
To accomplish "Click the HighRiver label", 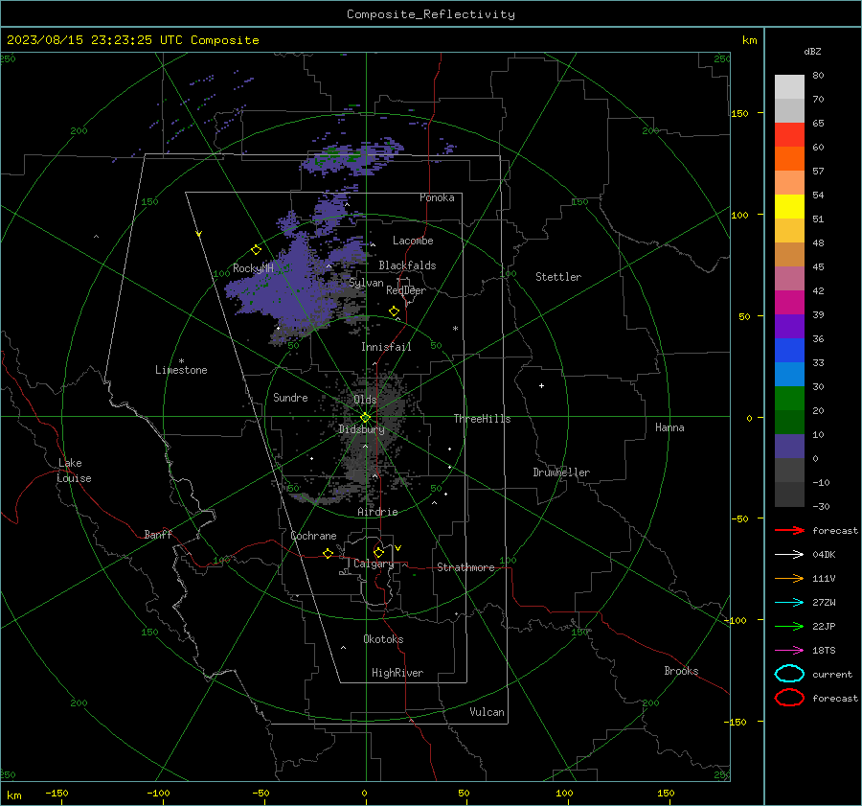I will point(397,673).
